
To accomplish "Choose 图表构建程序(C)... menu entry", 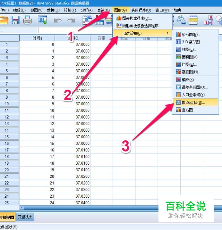I will [142, 18].
